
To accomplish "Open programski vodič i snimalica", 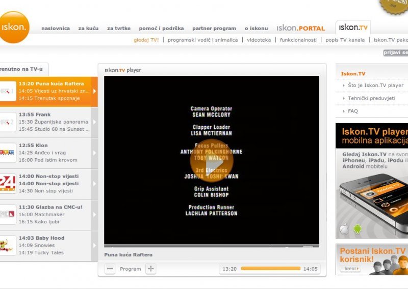I will coord(202,40).
